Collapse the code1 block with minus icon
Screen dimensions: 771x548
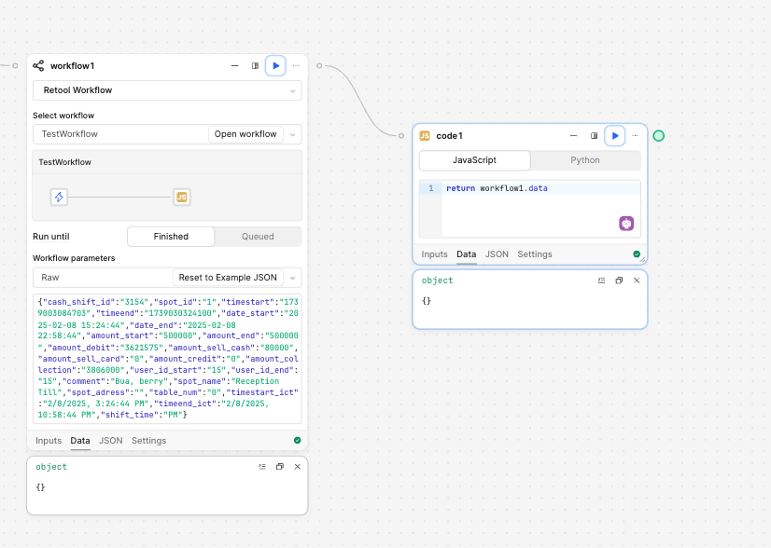click(x=573, y=136)
